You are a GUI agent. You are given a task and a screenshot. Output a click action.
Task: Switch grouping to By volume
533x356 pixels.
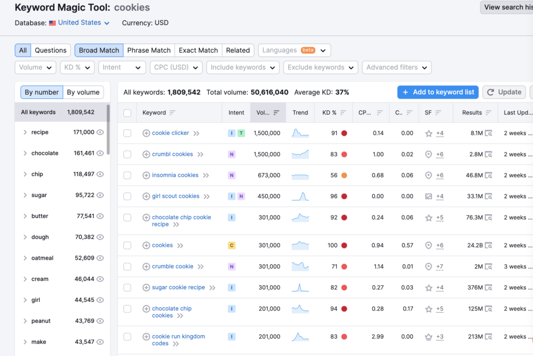(83, 92)
